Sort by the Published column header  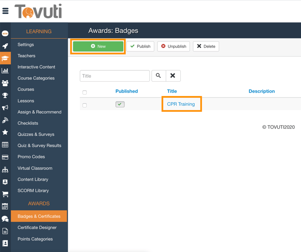(126, 91)
